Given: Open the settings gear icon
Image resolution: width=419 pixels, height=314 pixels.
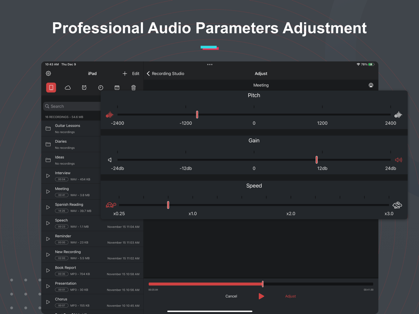Looking at the screenshot, I should coord(48,73).
